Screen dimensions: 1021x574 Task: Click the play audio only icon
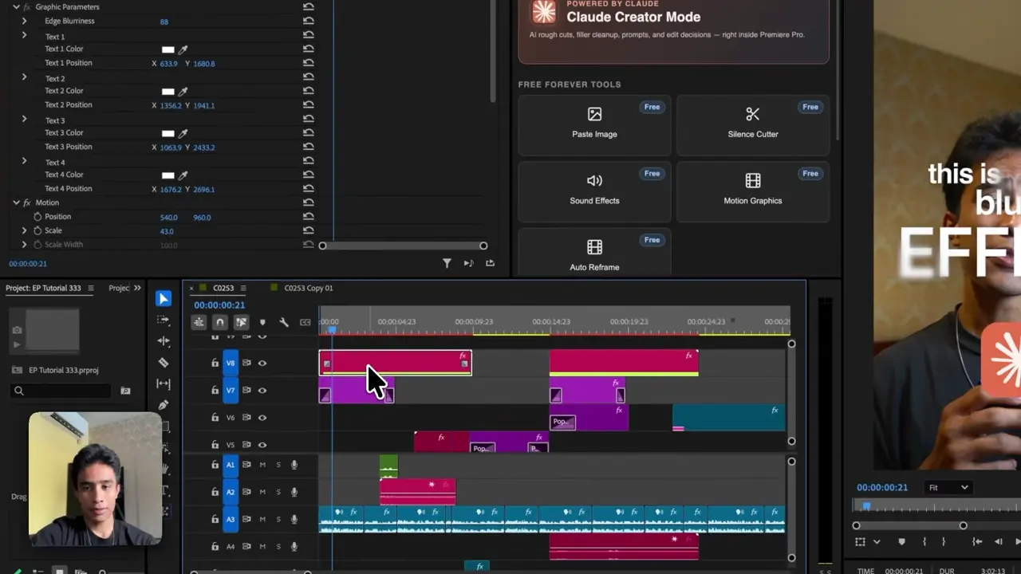click(x=468, y=263)
